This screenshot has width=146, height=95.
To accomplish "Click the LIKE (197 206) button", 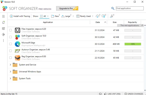I will pos(112,94).
